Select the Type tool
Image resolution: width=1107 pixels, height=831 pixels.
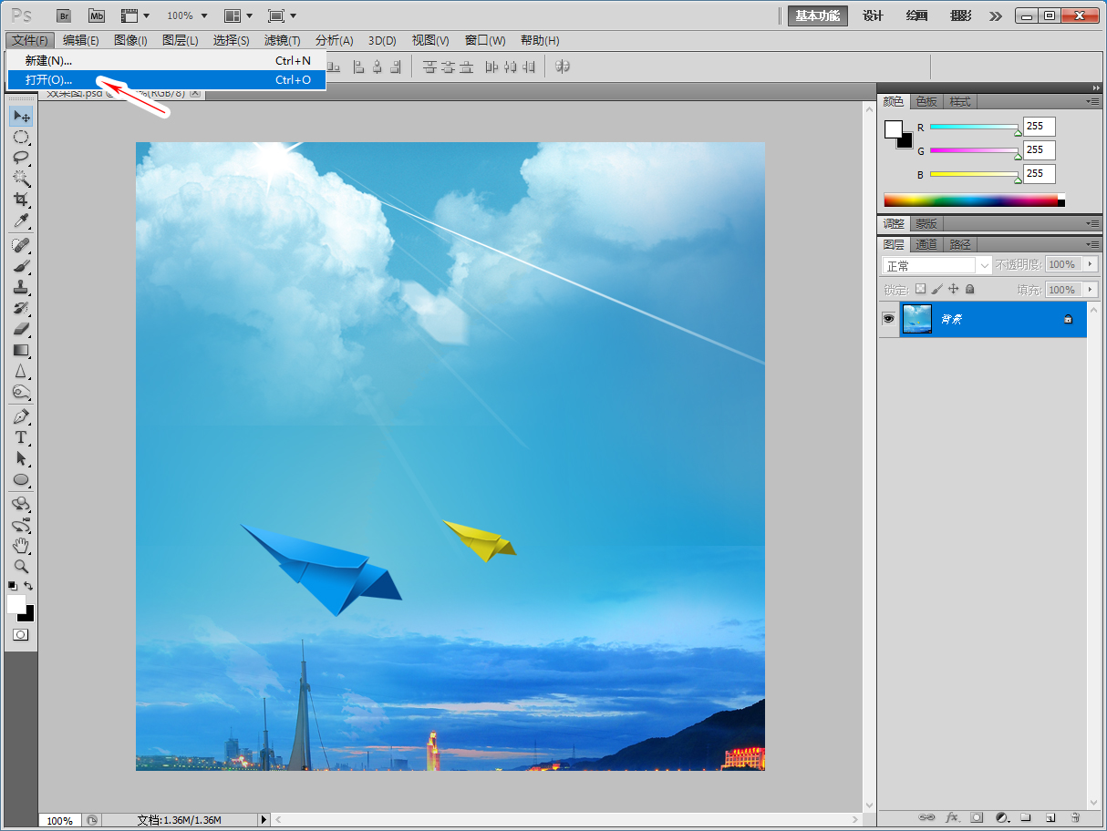(21, 437)
